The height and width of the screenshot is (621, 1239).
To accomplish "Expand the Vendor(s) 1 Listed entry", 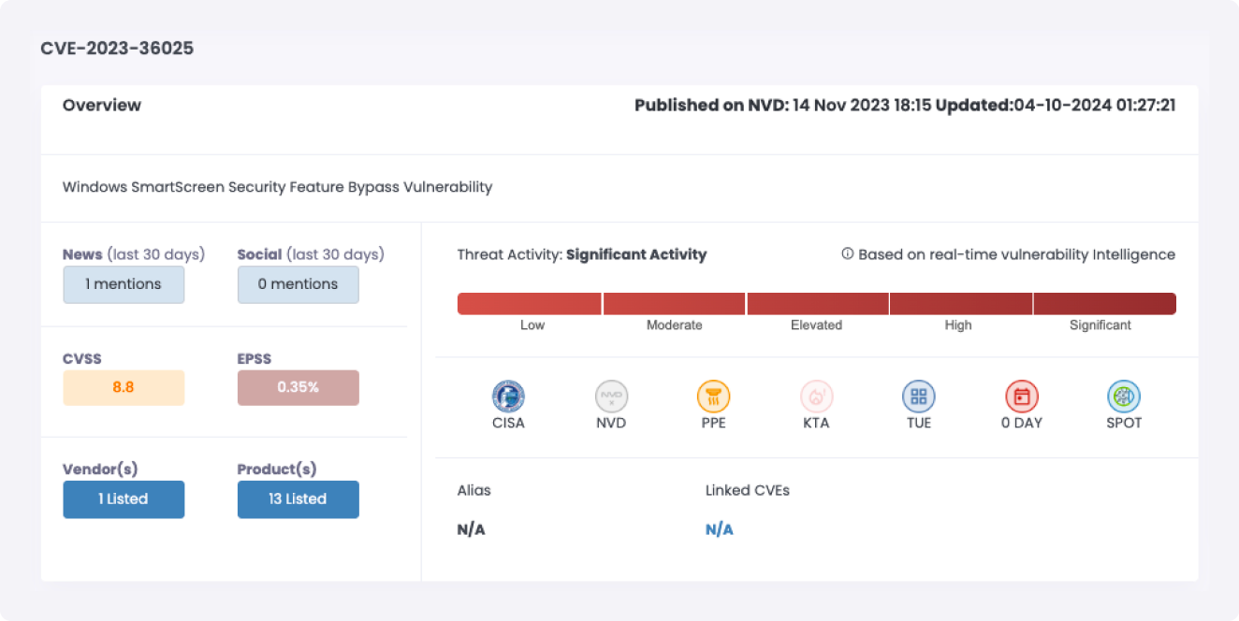I will tap(124, 498).
